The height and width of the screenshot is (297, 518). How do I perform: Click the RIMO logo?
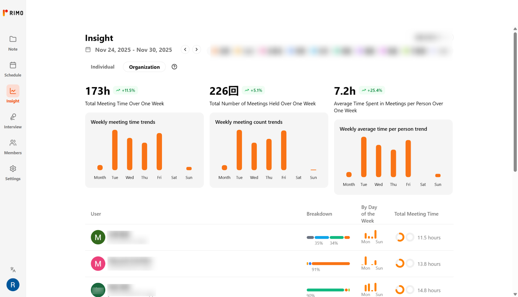click(x=13, y=13)
